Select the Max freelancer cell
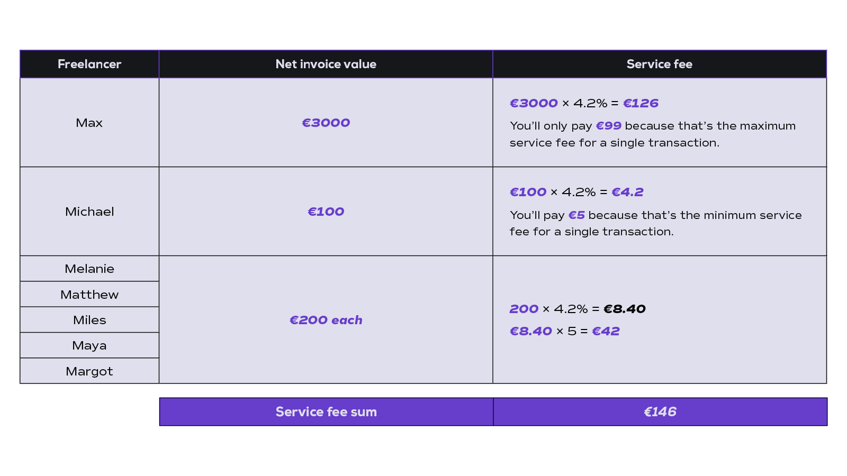This screenshot has height=476, width=847. pos(89,123)
